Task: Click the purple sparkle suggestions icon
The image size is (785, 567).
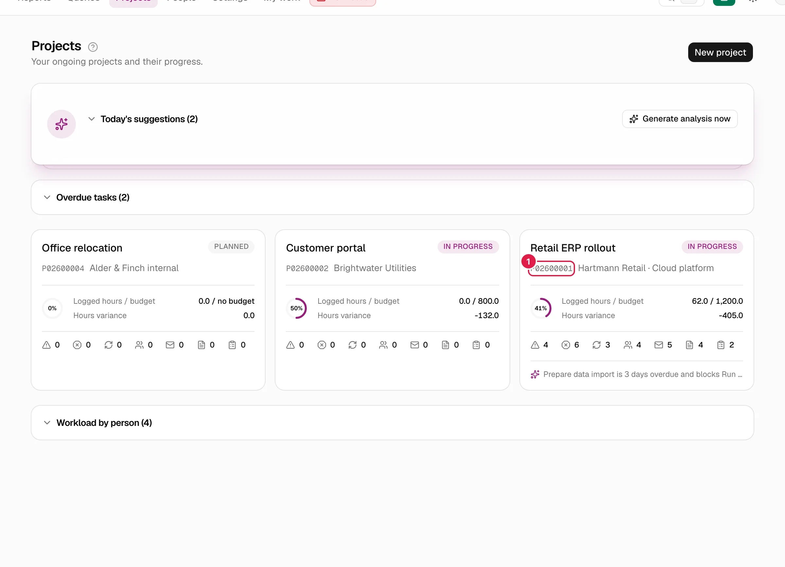Action: point(61,124)
